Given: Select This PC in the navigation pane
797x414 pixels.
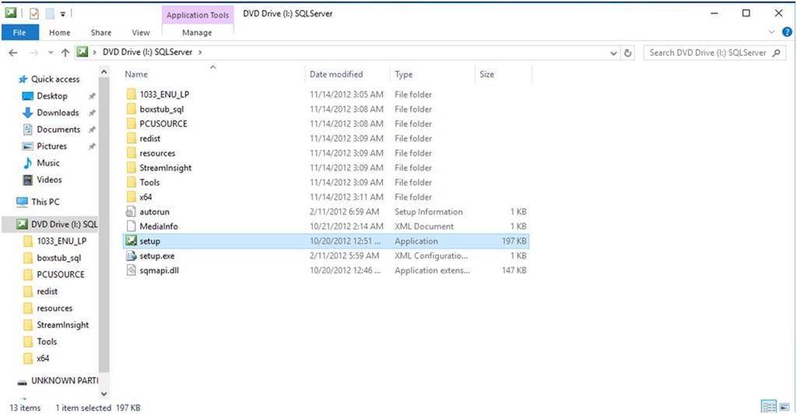Looking at the screenshot, I should 45,202.
